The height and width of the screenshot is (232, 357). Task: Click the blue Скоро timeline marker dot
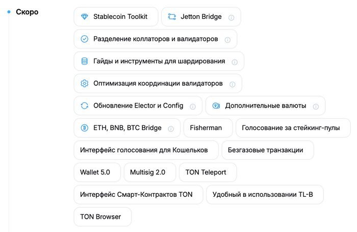point(9,12)
